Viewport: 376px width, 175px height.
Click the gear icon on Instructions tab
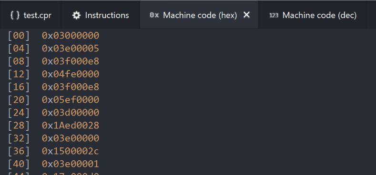77,16
